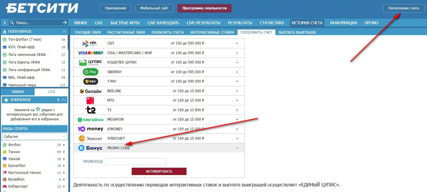427x192 pixels.
Task: Expand the Хоккей sport arrow
Action: pos(64,159)
